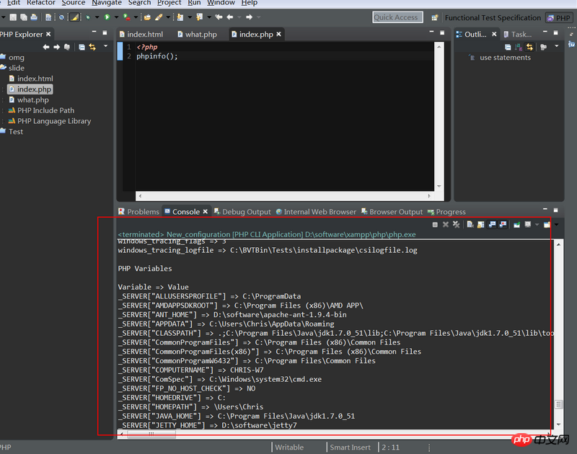Open the Window menu
Screen dimensions: 577x454
[x=221, y=3]
